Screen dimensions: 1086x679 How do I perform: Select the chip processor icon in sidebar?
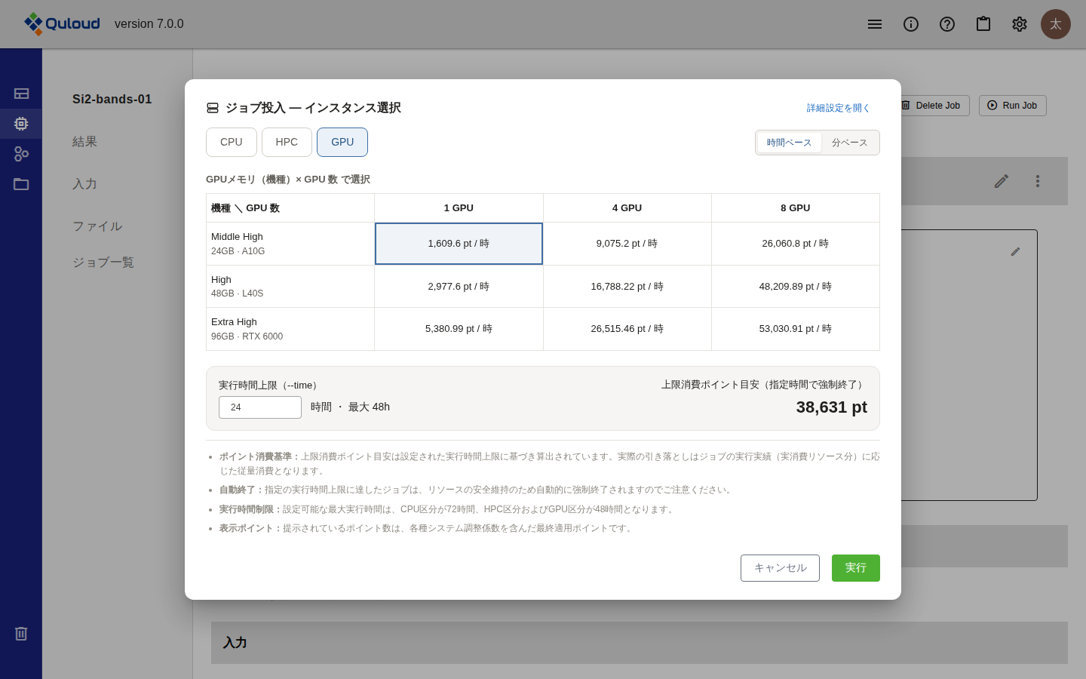pos(21,124)
